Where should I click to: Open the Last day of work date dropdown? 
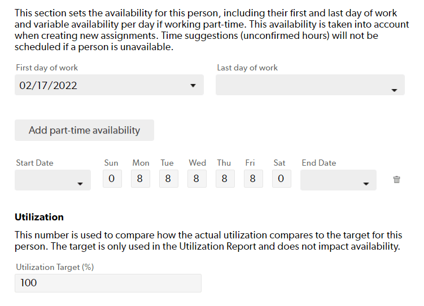tap(310, 85)
